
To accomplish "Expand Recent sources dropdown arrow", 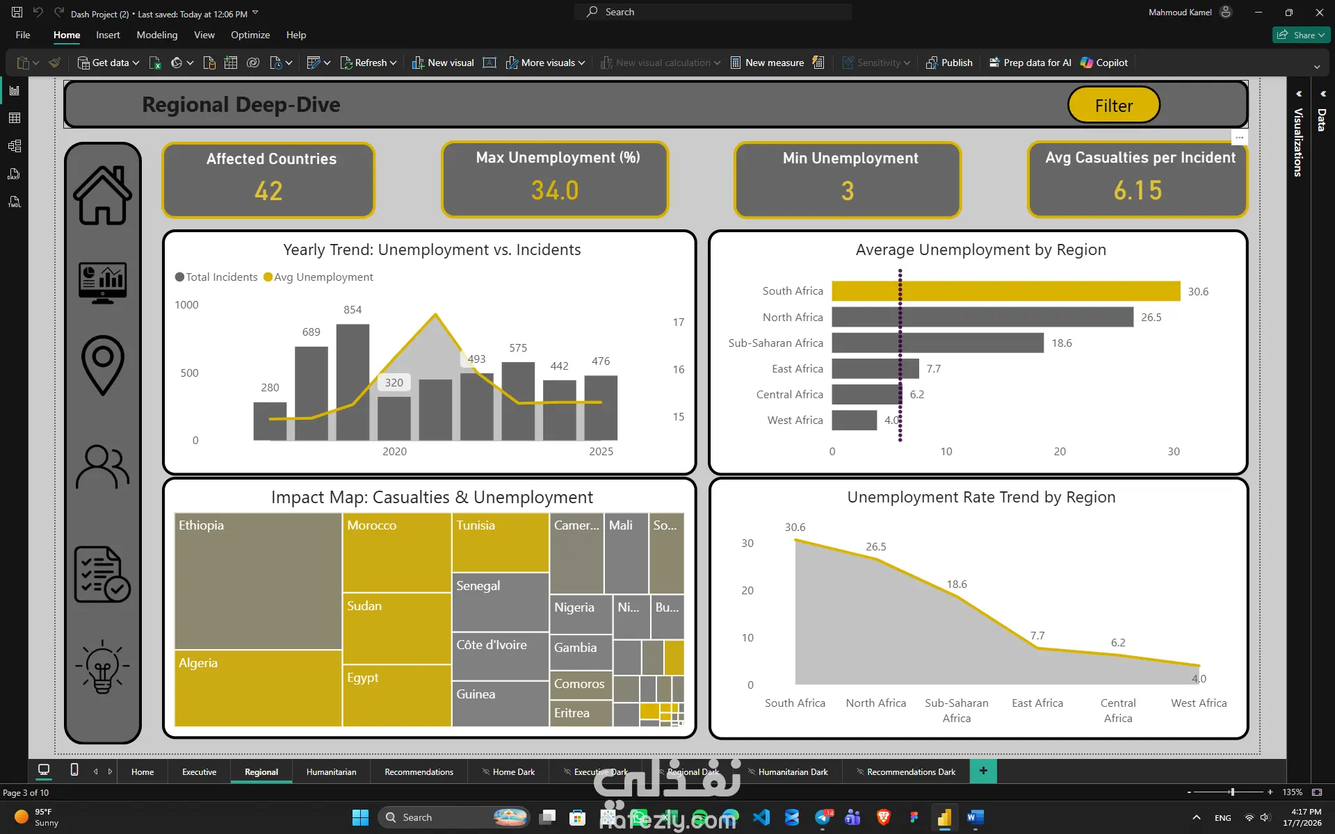I will 289,63.
